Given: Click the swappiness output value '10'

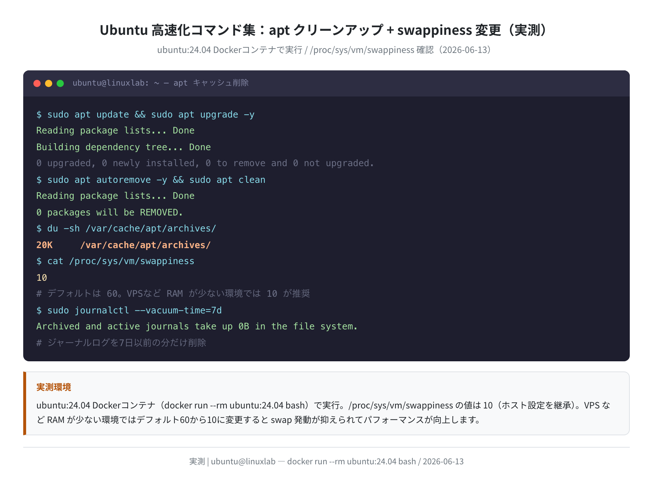Looking at the screenshot, I should (x=42, y=278).
